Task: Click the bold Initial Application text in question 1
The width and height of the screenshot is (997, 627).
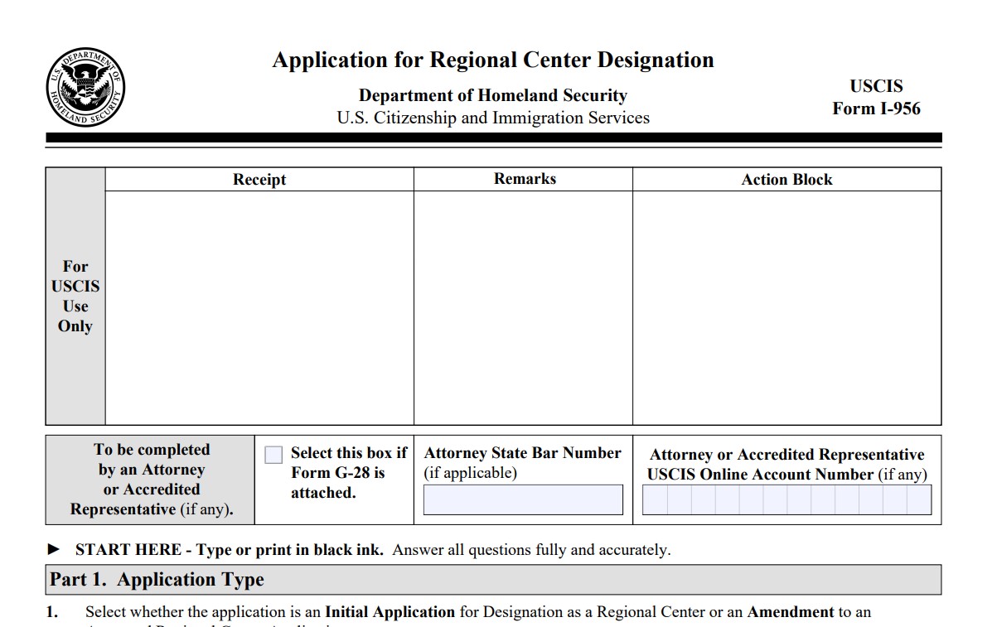Action: click(x=390, y=613)
